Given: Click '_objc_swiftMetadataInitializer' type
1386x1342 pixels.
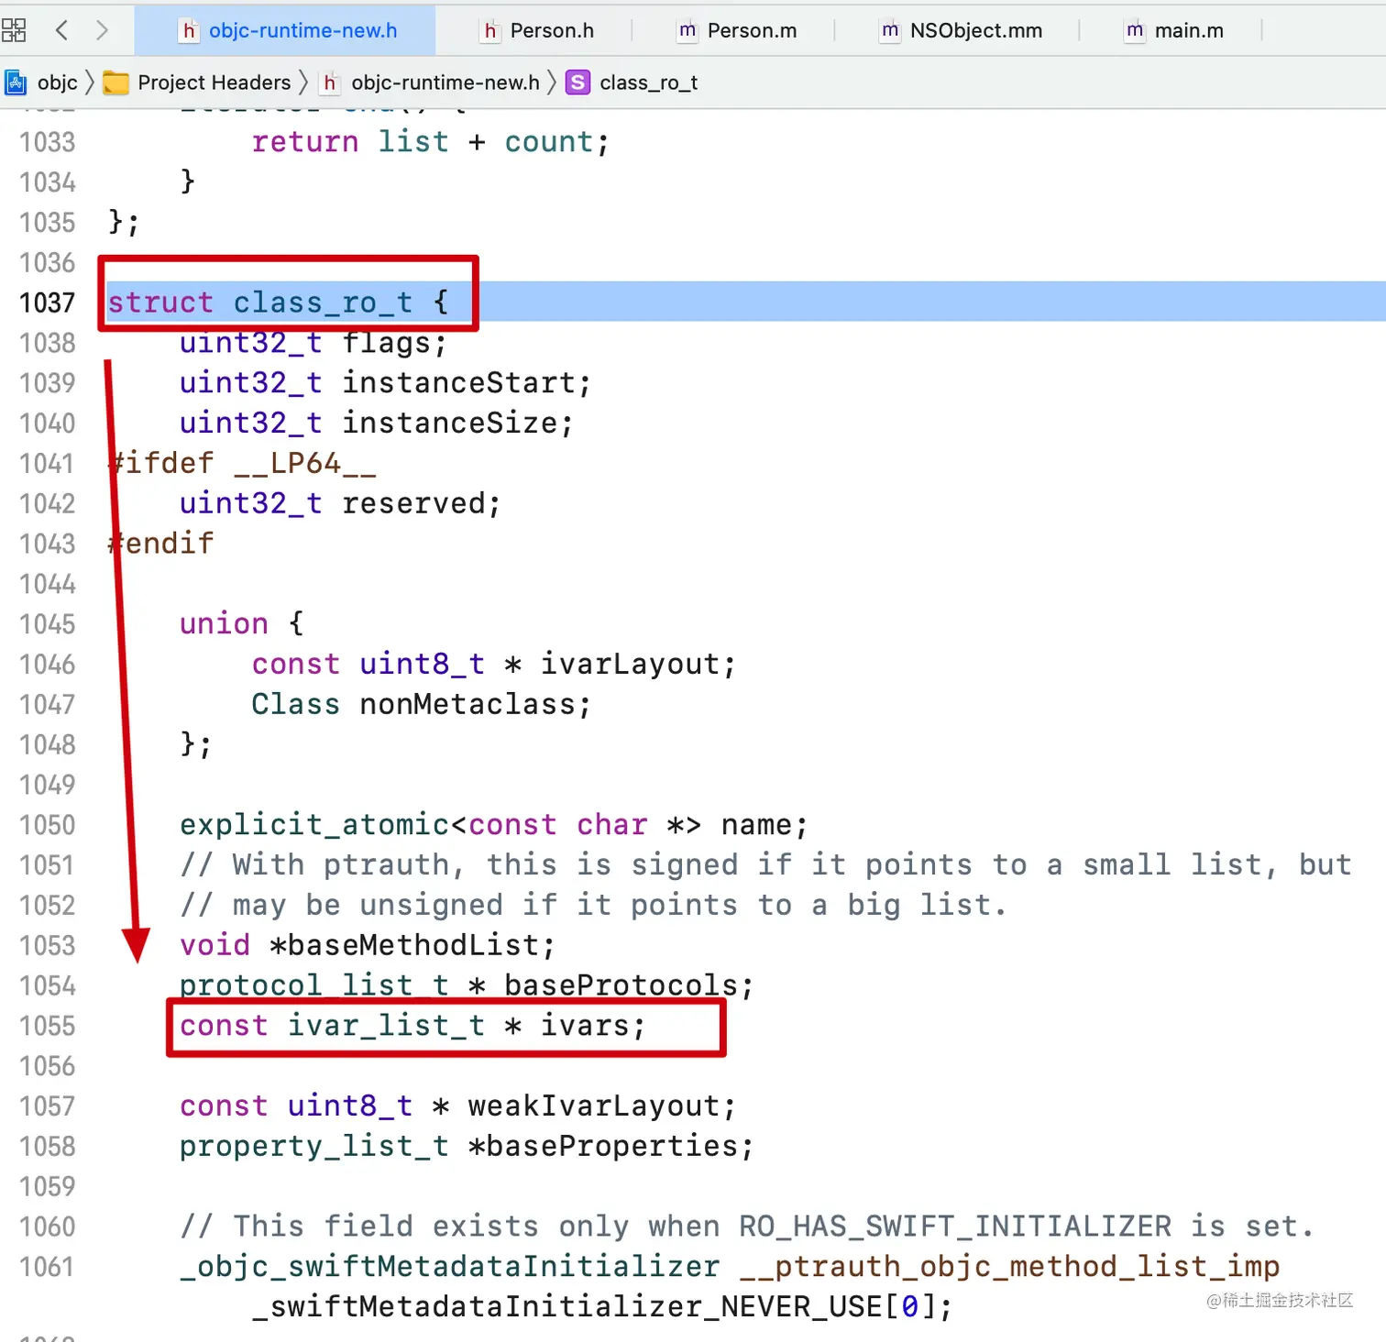Looking at the screenshot, I should tap(449, 1267).
